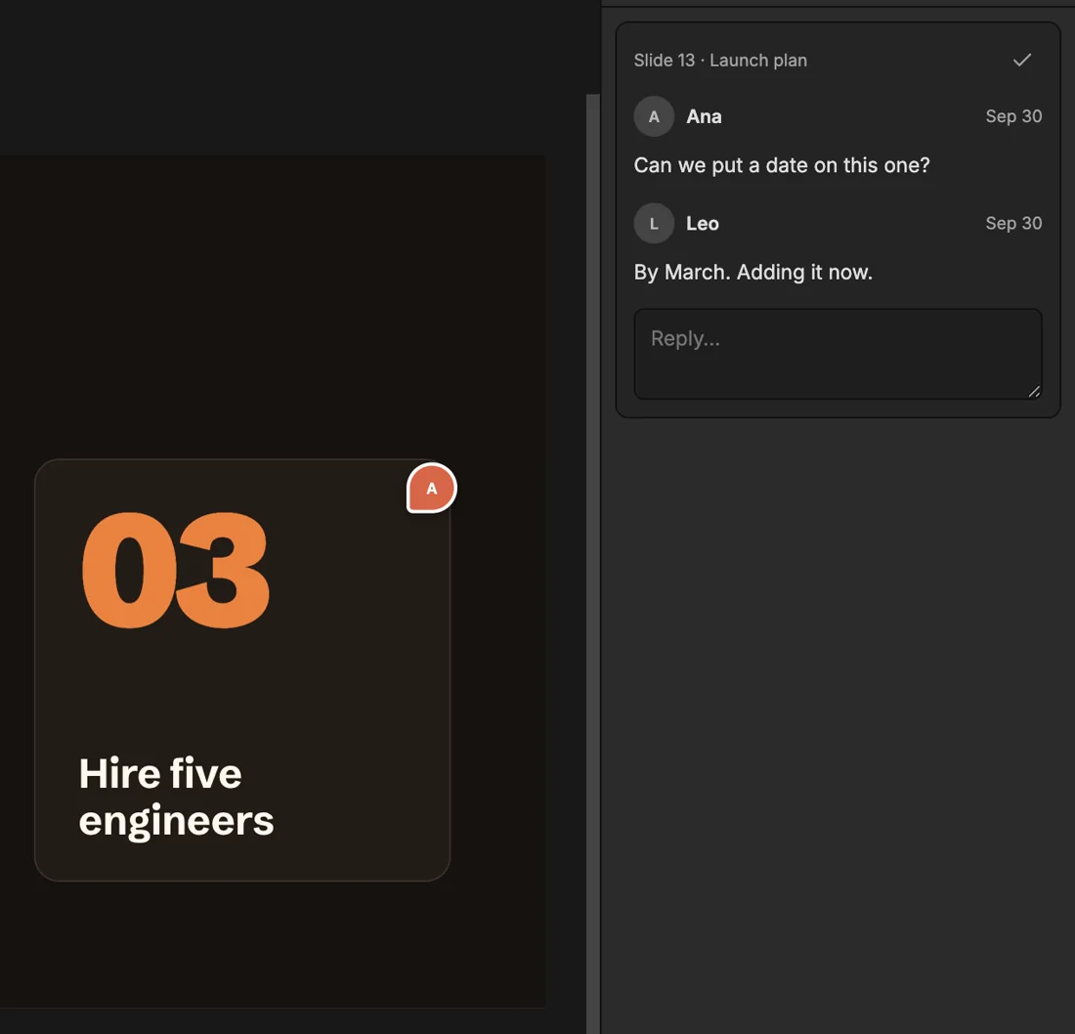Select the large 03 number on the slide
The height and width of the screenshot is (1034, 1075).
[x=176, y=571]
